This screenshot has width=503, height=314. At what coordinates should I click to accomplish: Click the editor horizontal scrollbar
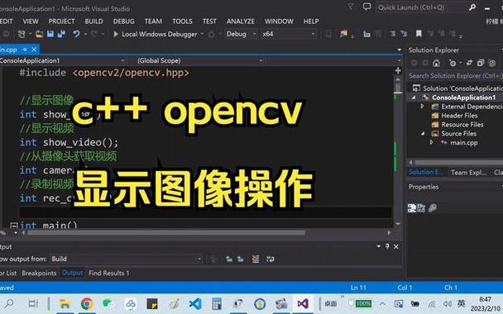[x=166, y=233]
